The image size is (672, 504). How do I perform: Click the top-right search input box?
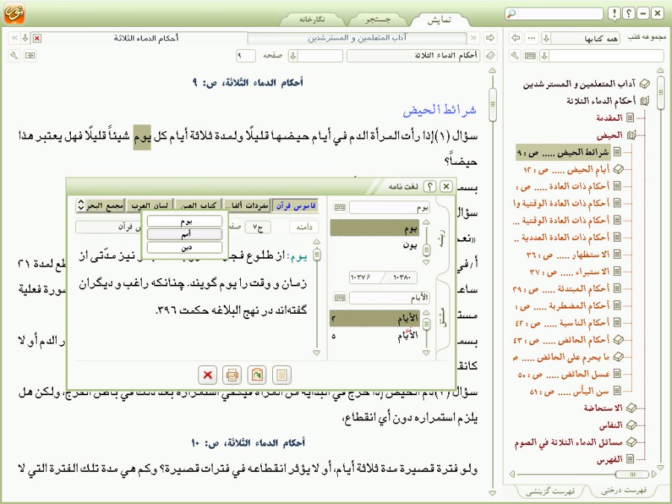coord(559,13)
